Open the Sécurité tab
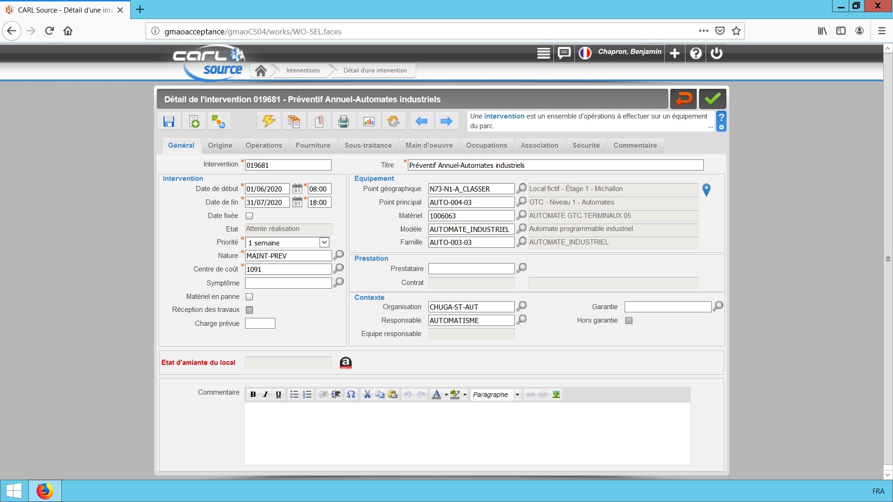 586,145
